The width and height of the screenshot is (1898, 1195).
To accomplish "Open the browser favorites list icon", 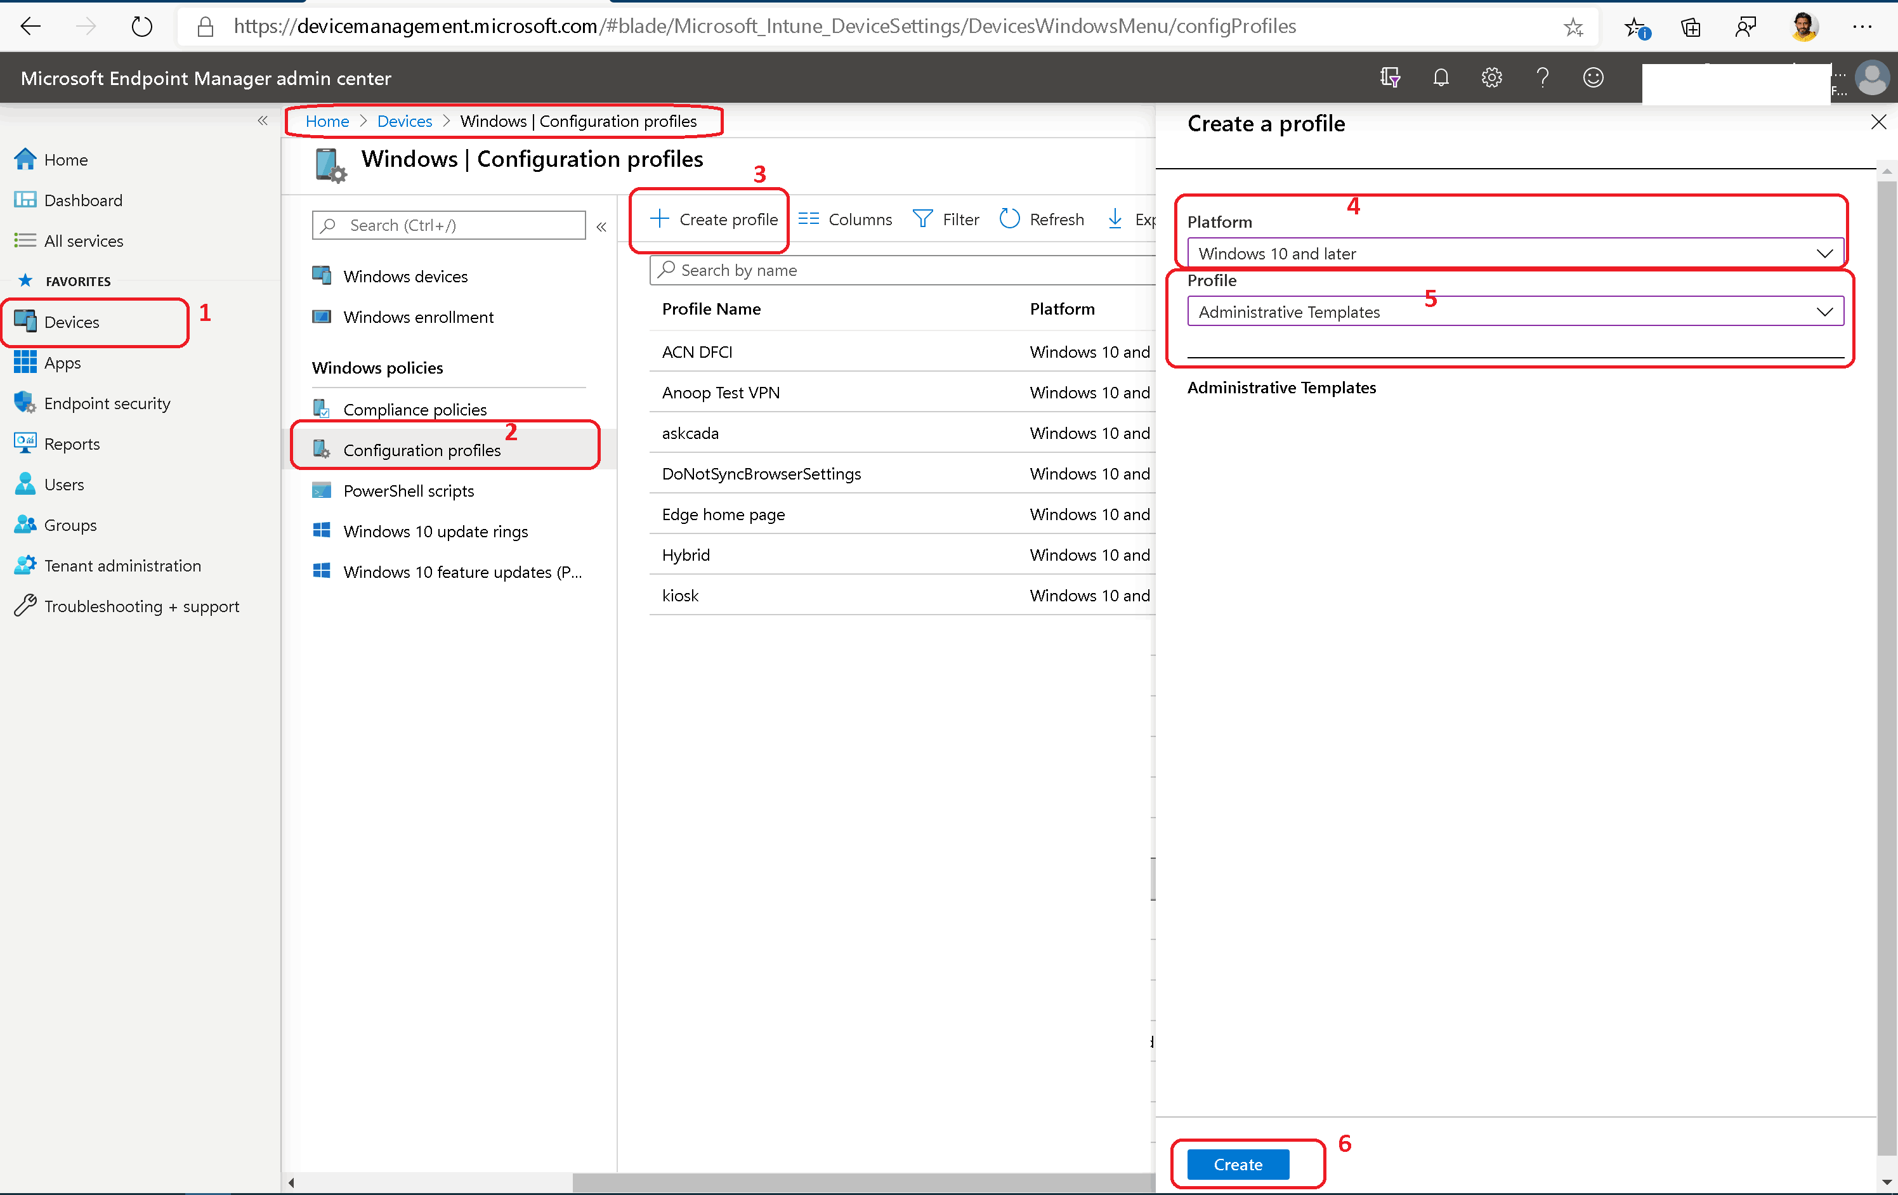I will [x=1637, y=27].
